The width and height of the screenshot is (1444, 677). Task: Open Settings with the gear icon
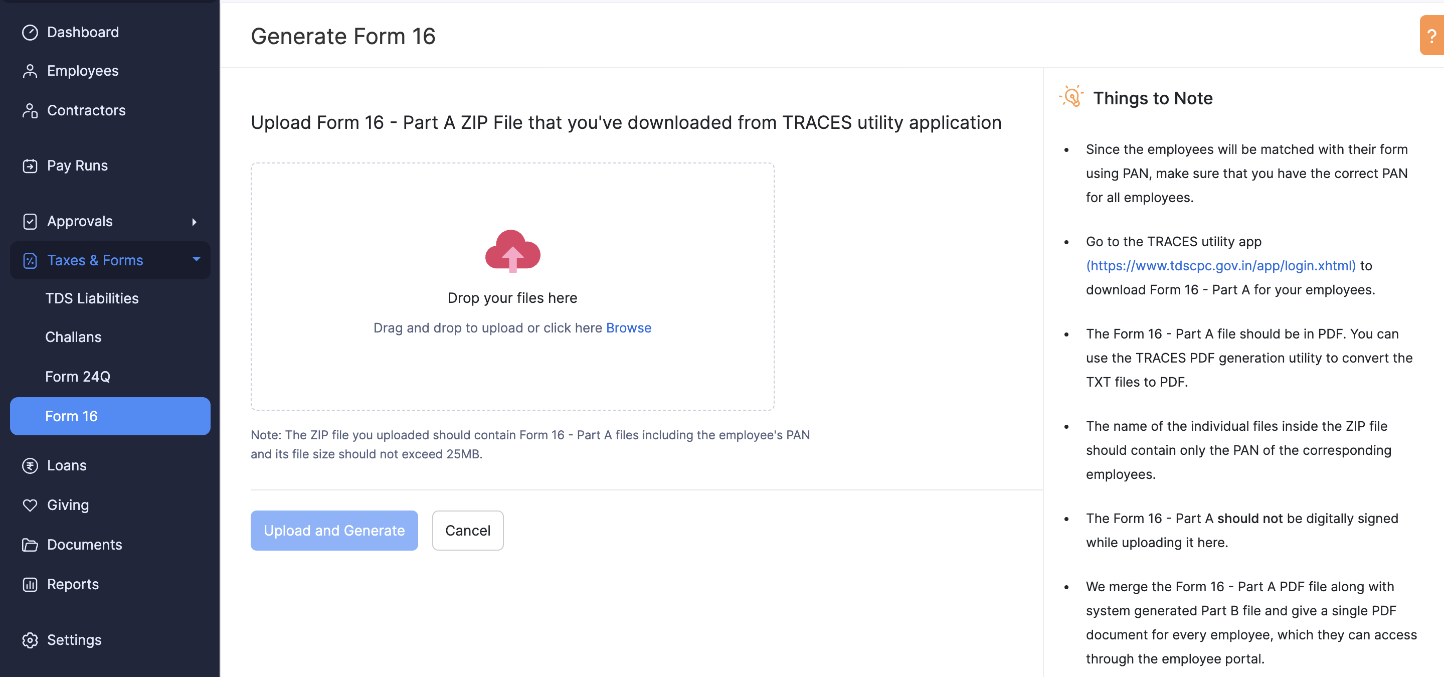tap(30, 639)
